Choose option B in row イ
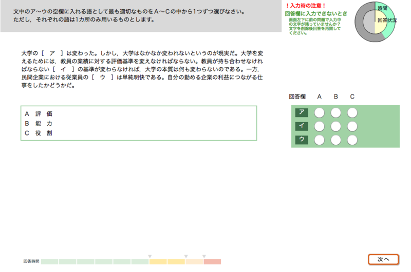The width and height of the screenshot is (411, 272). pyautogui.click(x=335, y=126)
